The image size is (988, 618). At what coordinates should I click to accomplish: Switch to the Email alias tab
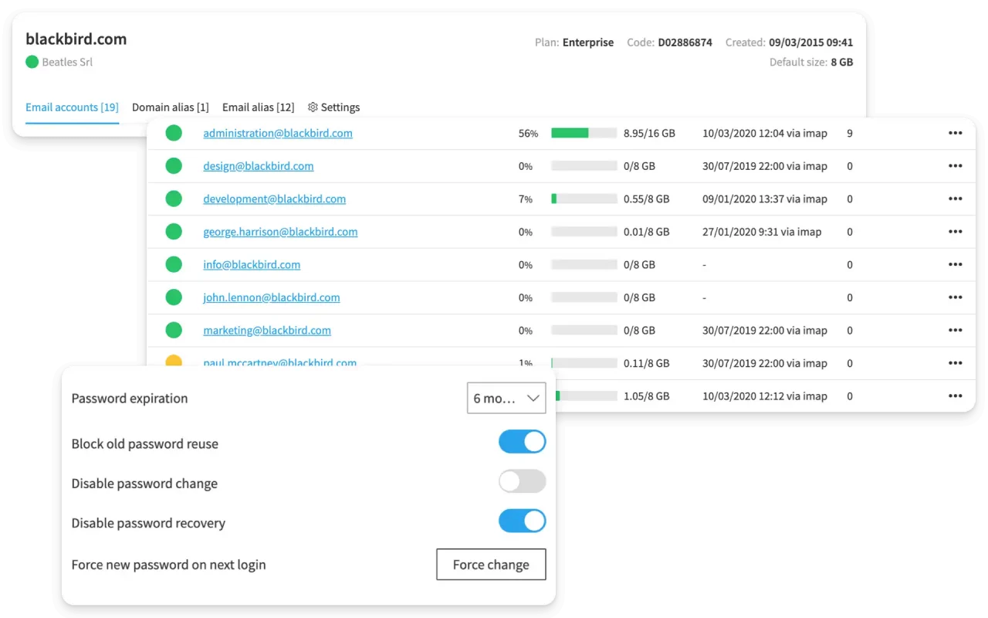[258, 107]
